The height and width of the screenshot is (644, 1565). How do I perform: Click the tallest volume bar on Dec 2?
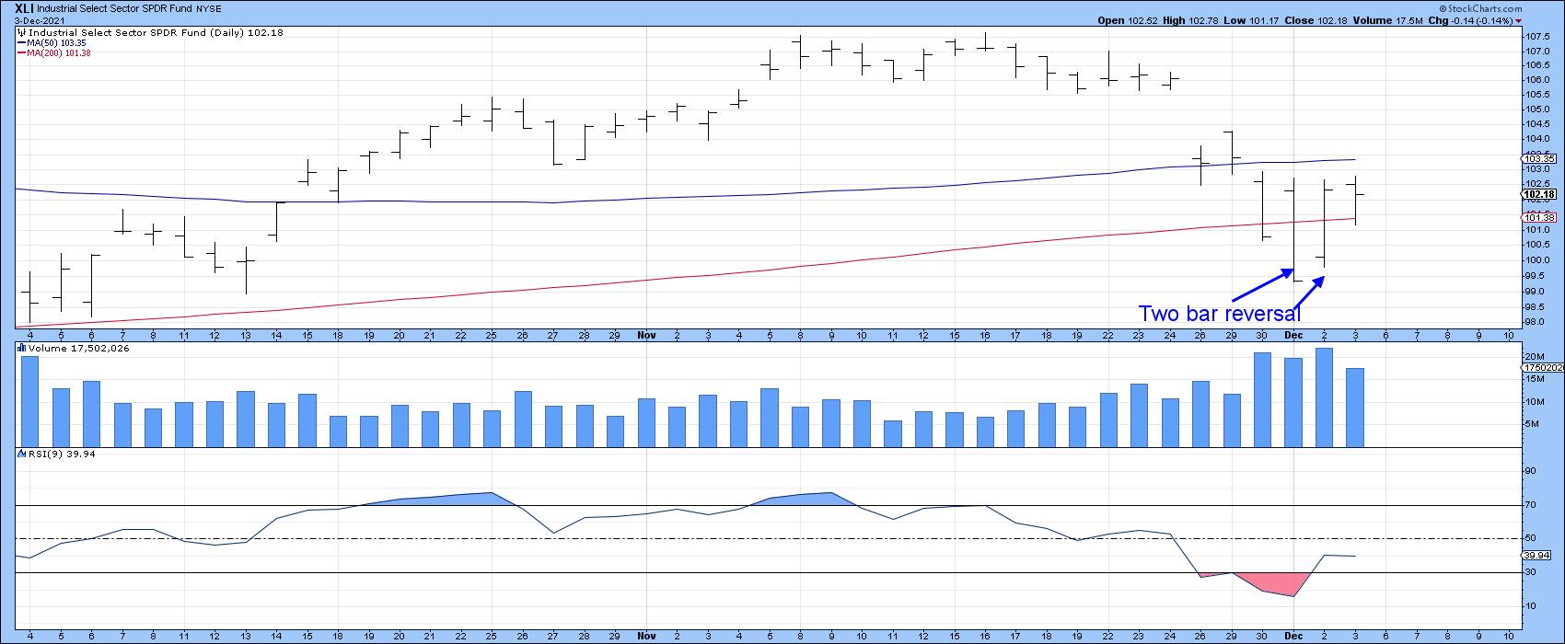click(x=1324, y=397)
